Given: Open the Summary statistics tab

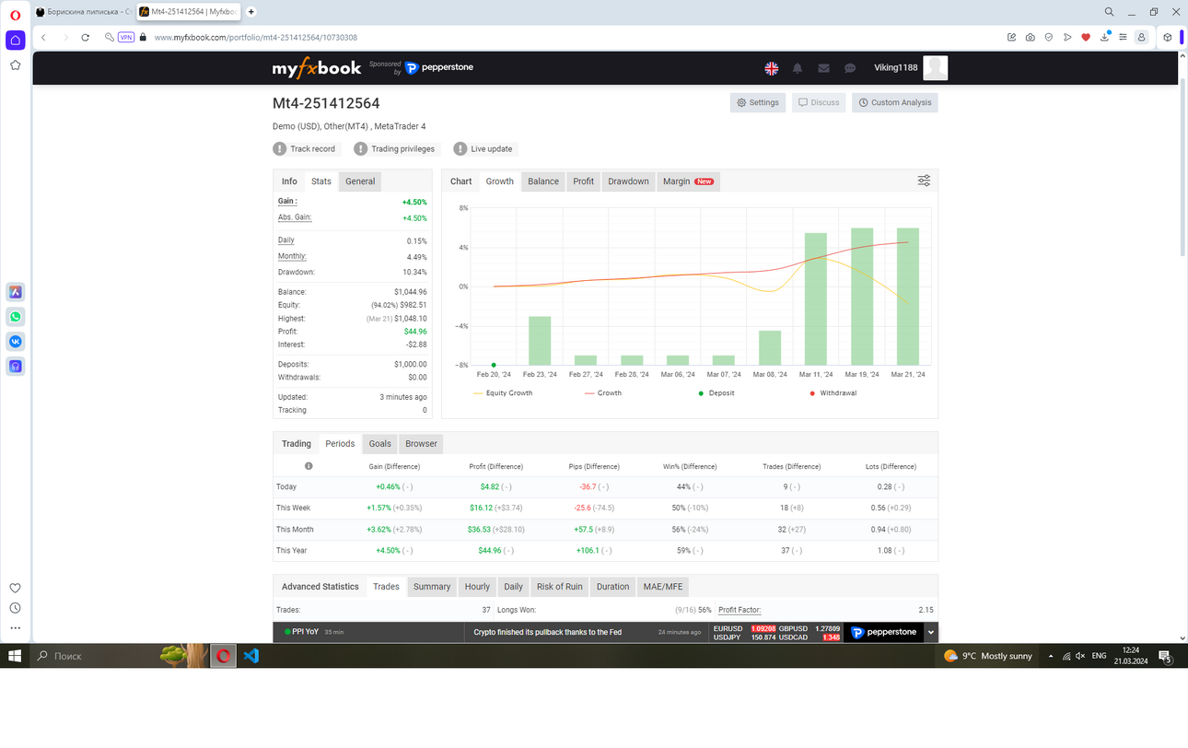Looking at the screenshot, I should coord(432,587).
